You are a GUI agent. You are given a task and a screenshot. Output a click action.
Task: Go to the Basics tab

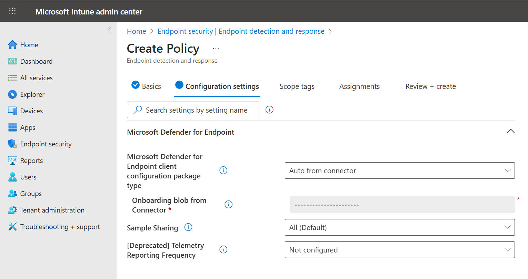[x=146, y=86]
